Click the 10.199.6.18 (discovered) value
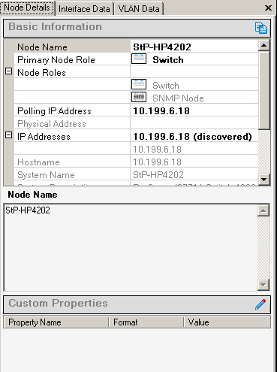Image resolution: width=277 pixels, height=372 pixels. click(192, 137)
